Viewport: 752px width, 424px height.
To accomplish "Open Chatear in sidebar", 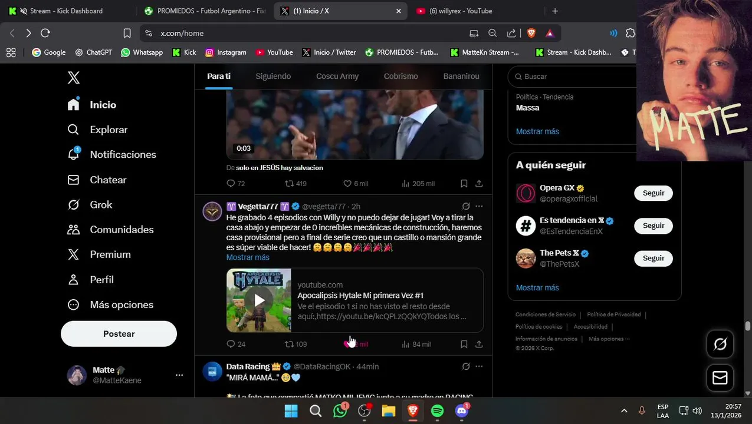I will pos(97,180).
